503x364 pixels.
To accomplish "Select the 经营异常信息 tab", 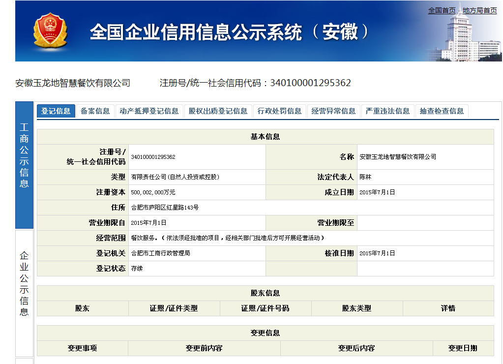I will (334, 111).
